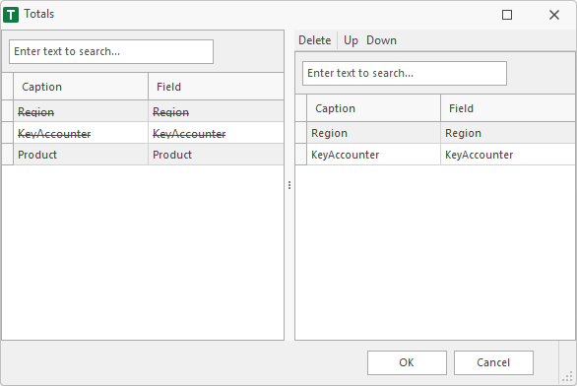Image resolution: width=577 pixels, height=386 pixels.
Task: Focus the right panel search box
Action: tap(405, 73)
